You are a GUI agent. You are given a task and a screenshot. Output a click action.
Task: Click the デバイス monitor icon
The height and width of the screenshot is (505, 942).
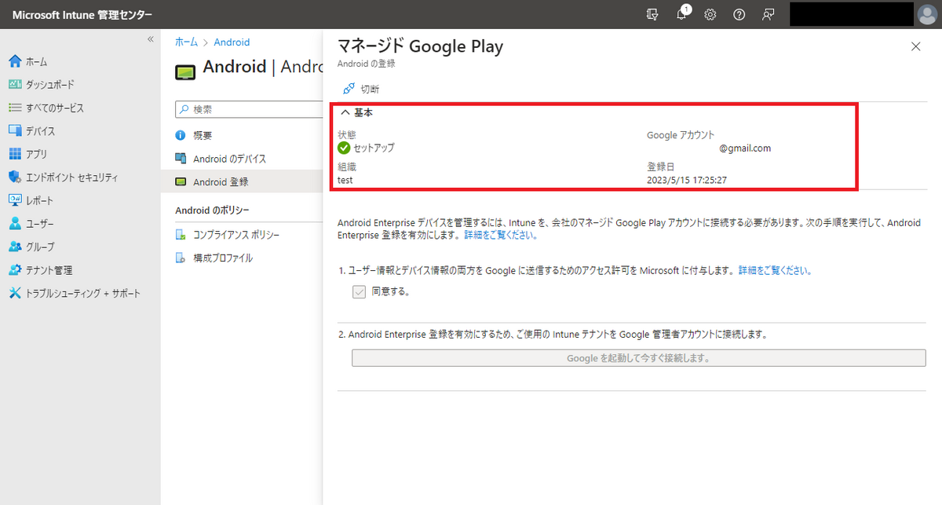tap(14, 131)
